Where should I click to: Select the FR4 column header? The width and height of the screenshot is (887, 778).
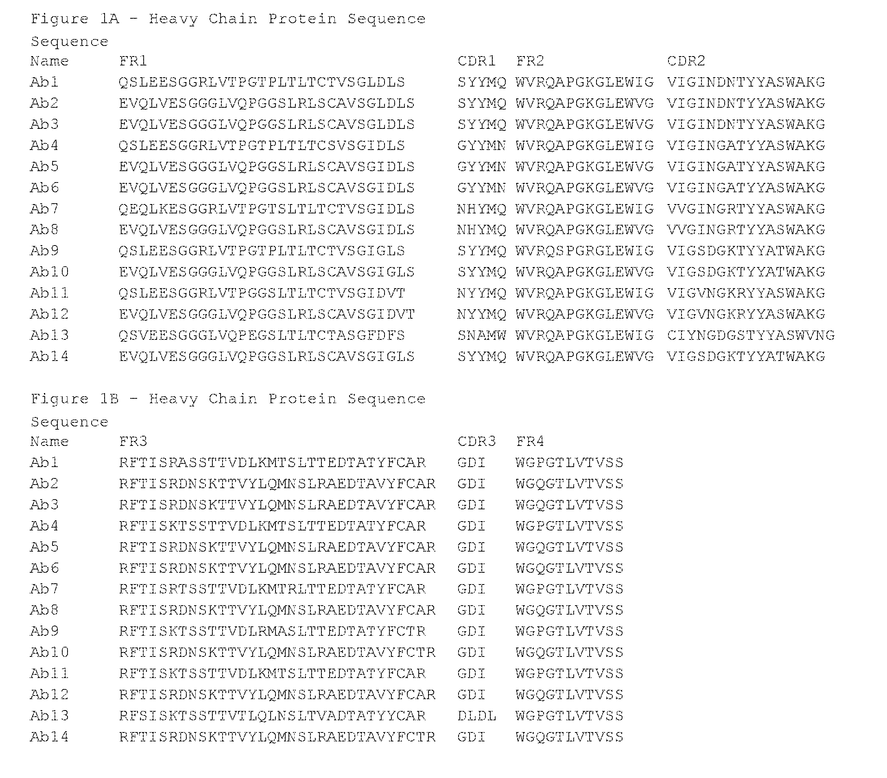coord(530,441)
